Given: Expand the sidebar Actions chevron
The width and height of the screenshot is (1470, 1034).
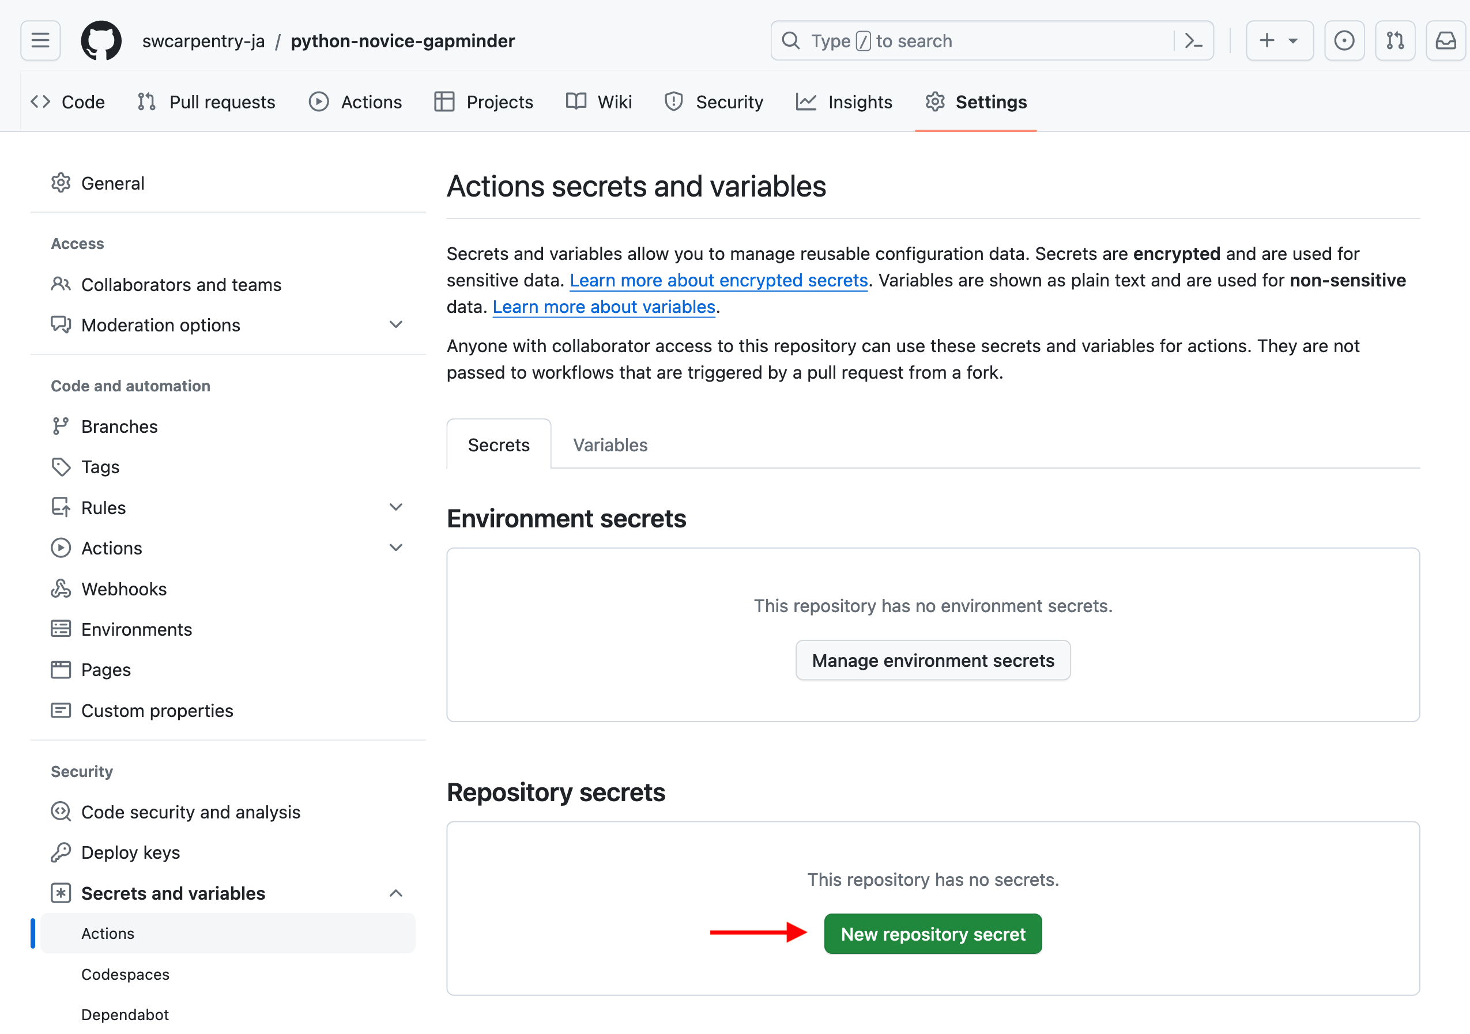Looking at the screenshot, I should pyautogui.click(x=396, y=548).
